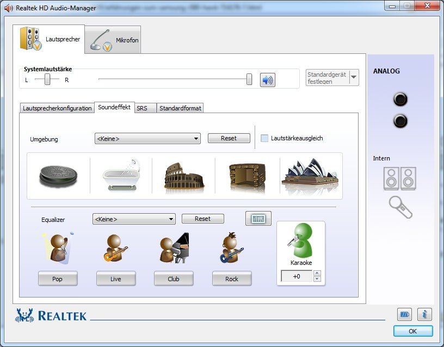This screenshot has width=444, height=347.
Task: Click the green Karaoke singer icon
Action: point(301,240)
